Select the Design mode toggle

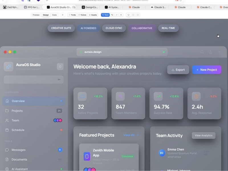46,15
